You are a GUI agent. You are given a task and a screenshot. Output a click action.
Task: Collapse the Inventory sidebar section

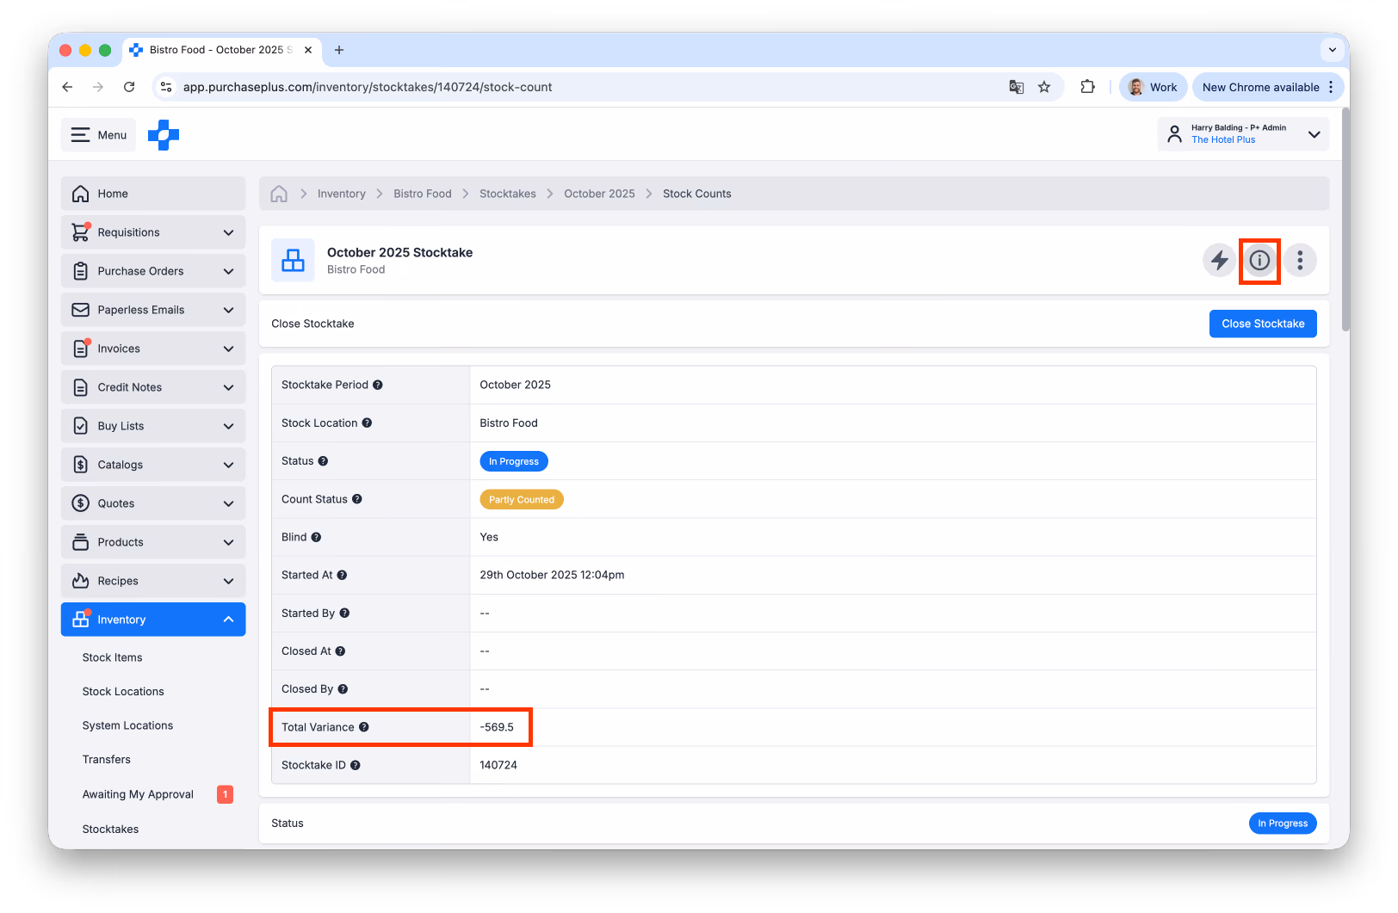click(x=153, y=620)
